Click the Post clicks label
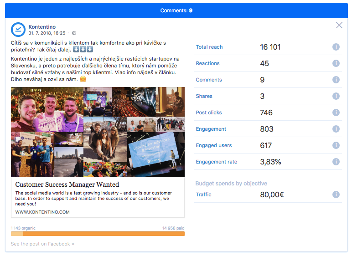 click(209, 113)
